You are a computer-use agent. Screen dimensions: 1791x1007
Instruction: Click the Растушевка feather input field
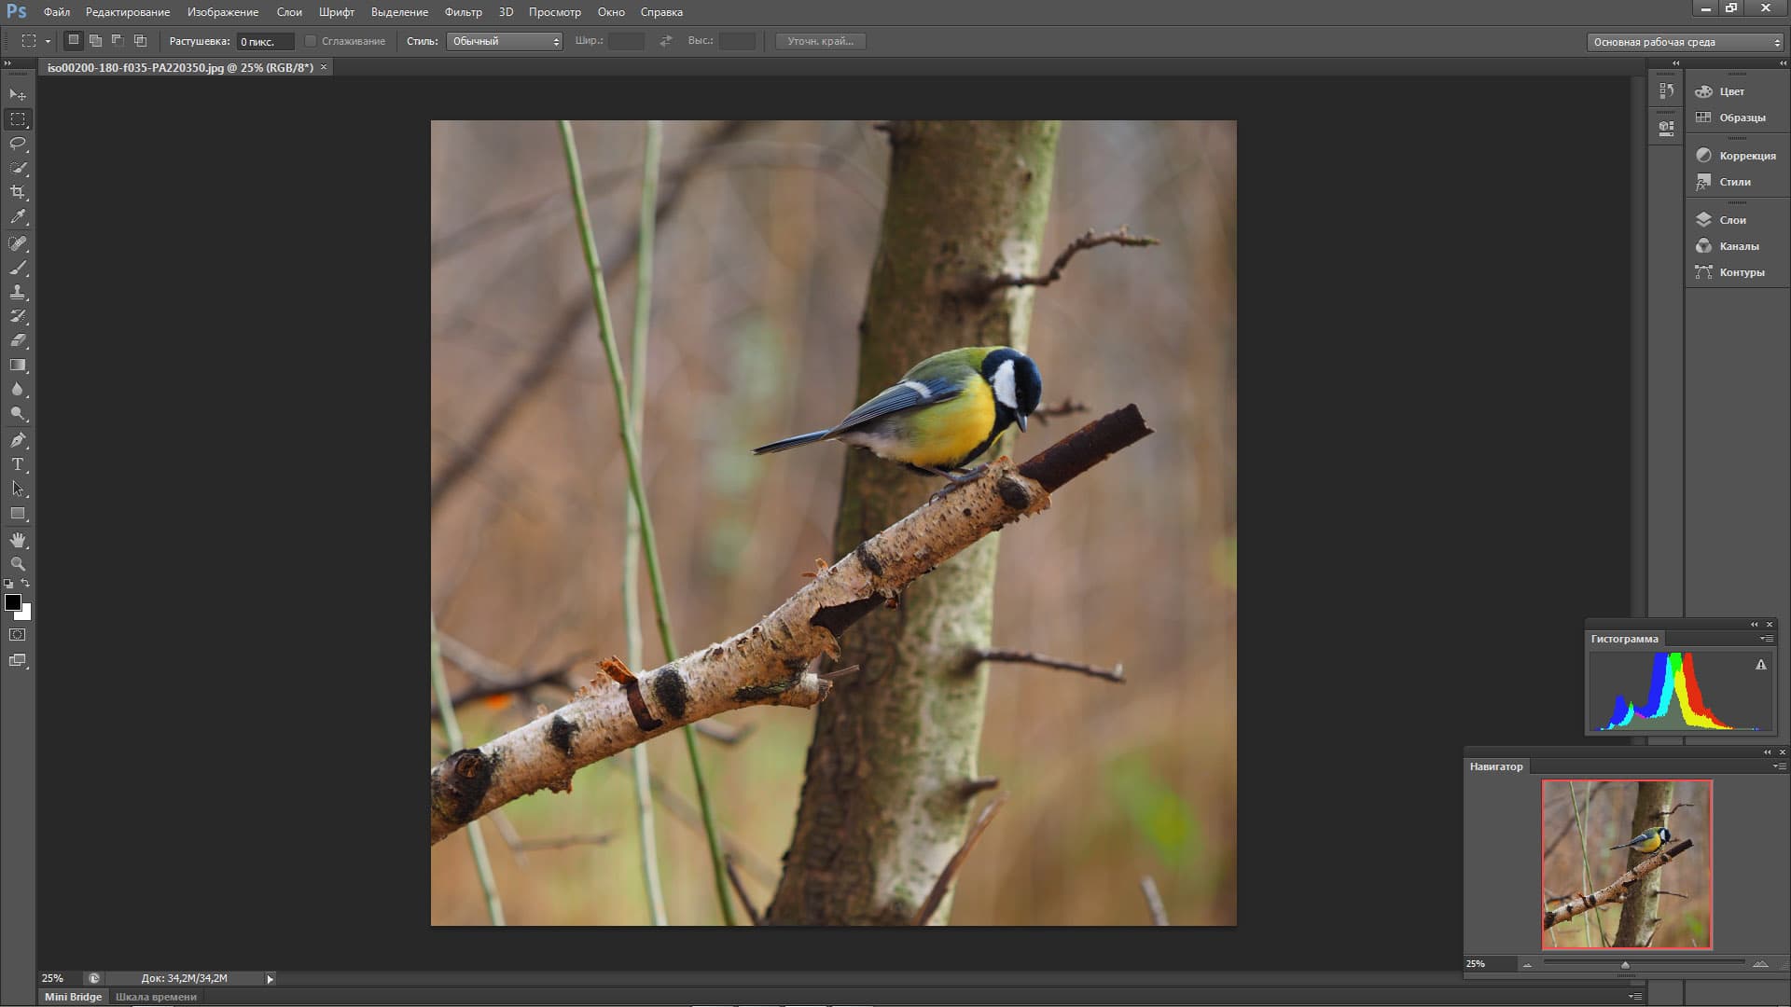pyautogui.click(x=264, y=42)
